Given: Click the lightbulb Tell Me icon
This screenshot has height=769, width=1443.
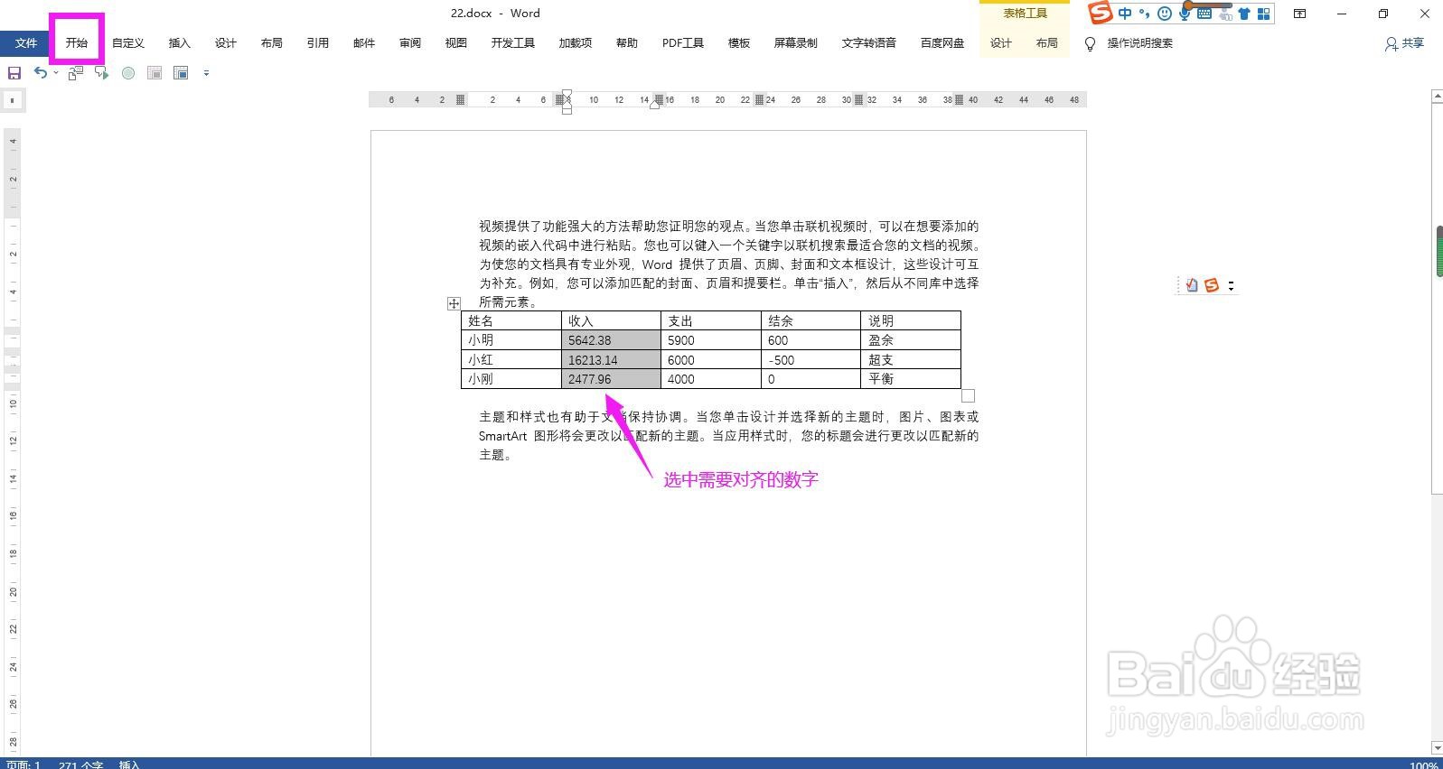Looking at the screenshot, I should coord(1090,43).
